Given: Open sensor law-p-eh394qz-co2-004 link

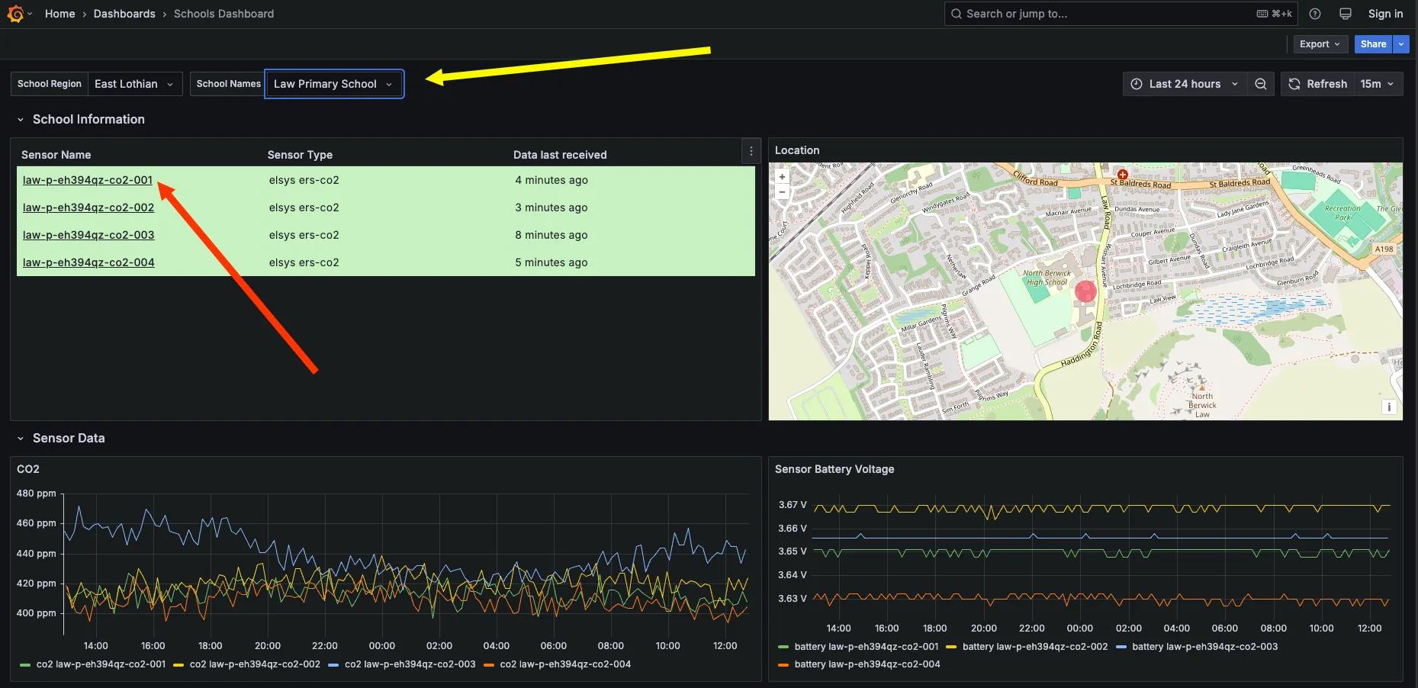Looking at the screenshot, I should coord(88,262).
